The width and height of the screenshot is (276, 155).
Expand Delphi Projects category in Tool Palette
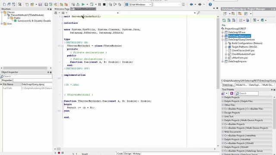tap(223, 97)
